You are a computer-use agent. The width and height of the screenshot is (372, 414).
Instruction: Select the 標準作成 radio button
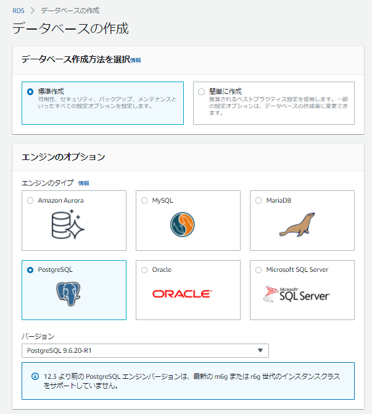pyautogui.click(x=30, y=91)
